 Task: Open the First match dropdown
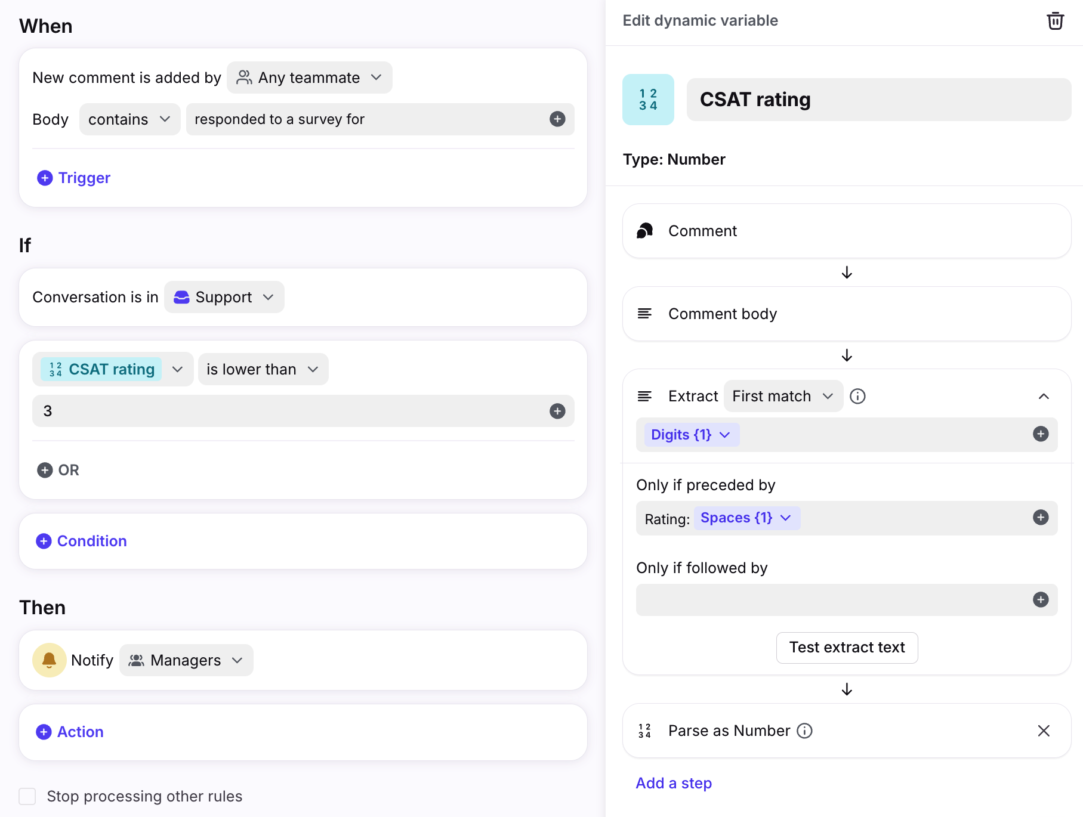click(x=782, y=397)
